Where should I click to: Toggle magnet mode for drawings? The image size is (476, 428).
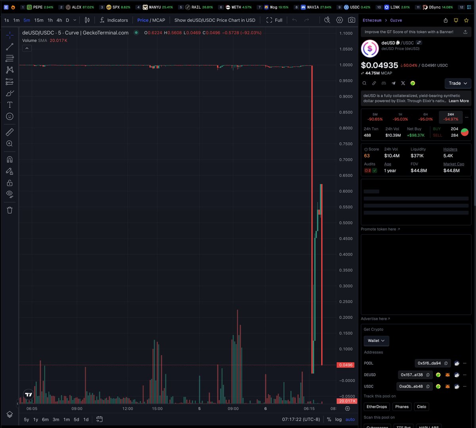click(10, 159)
